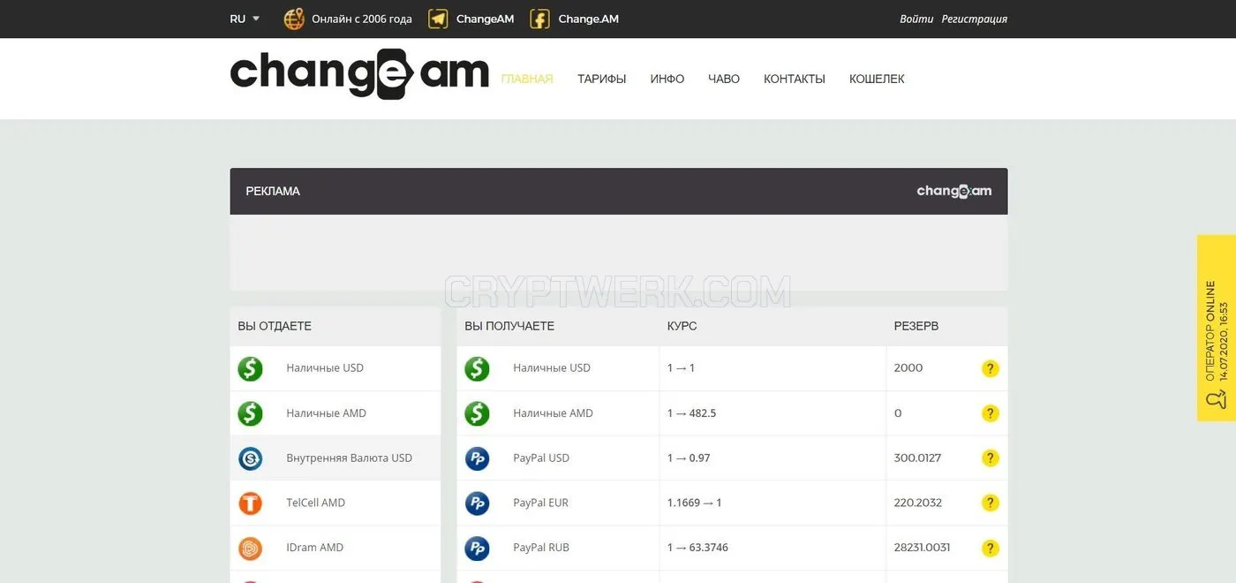Choose PayPal RUB row text
Viewport: 1236px width, 583px height.
(541, 548)
